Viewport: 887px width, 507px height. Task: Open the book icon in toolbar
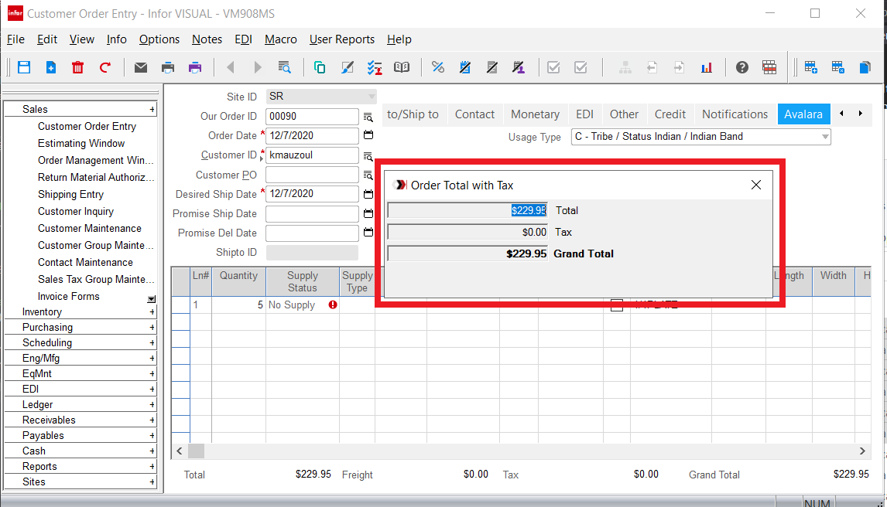coord(402,67)
